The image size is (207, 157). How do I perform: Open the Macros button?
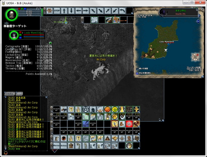56,145
